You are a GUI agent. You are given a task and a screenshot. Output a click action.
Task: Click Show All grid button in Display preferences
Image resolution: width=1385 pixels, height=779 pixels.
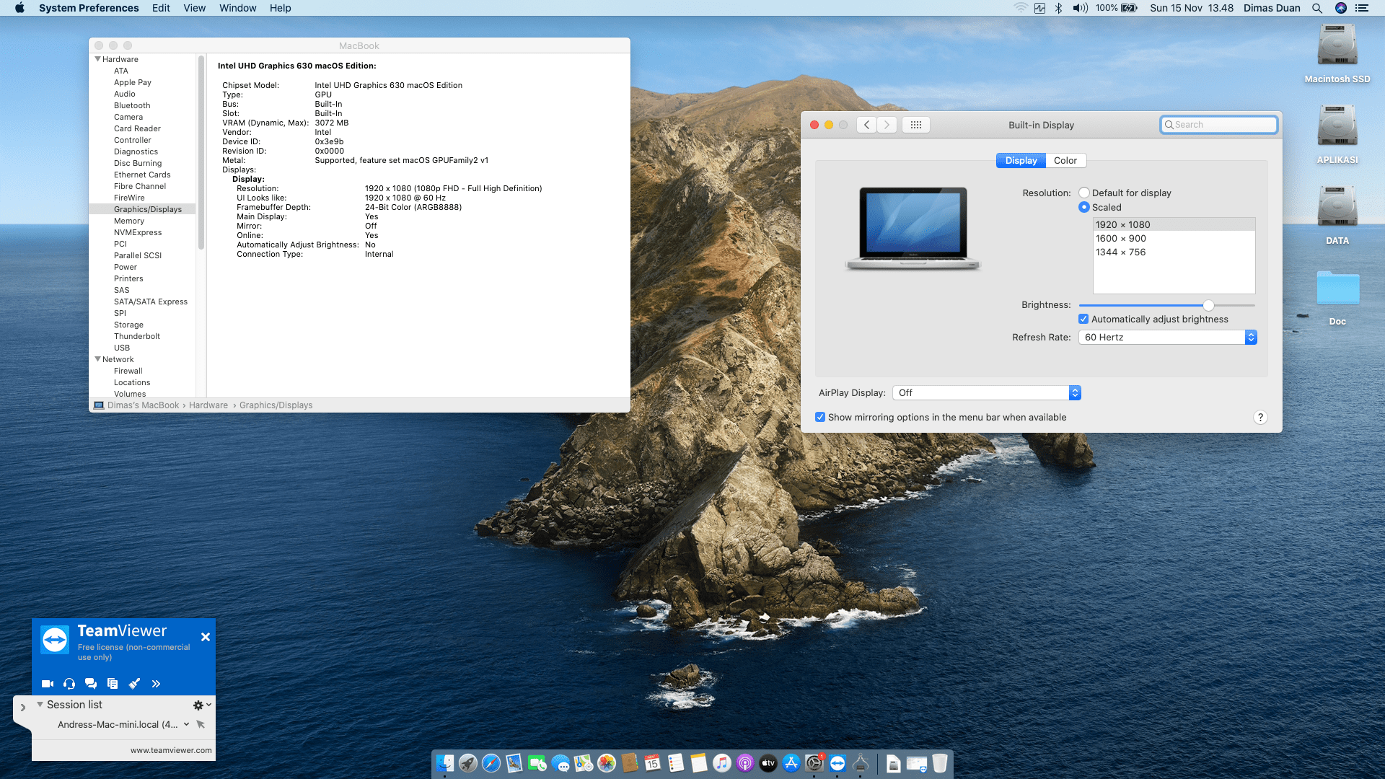(x=916, y=125)
